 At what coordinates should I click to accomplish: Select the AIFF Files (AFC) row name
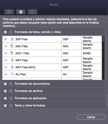25,67
